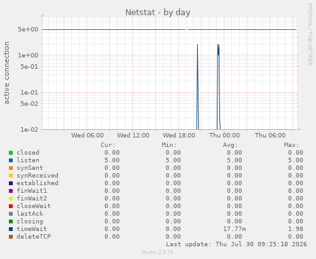Click the 'synReceived' legend label
Viewport: 316px width, 259px height.
(x=38, y=176)
